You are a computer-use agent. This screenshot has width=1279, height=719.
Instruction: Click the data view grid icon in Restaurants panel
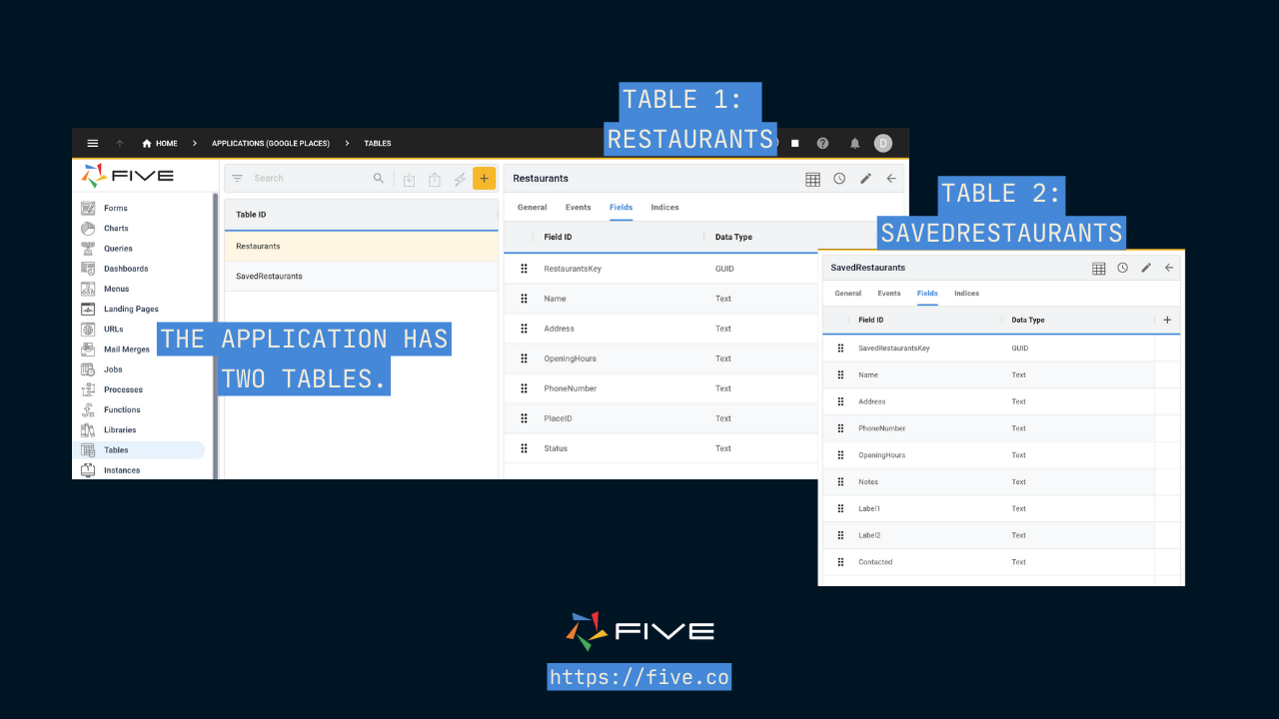813,179
